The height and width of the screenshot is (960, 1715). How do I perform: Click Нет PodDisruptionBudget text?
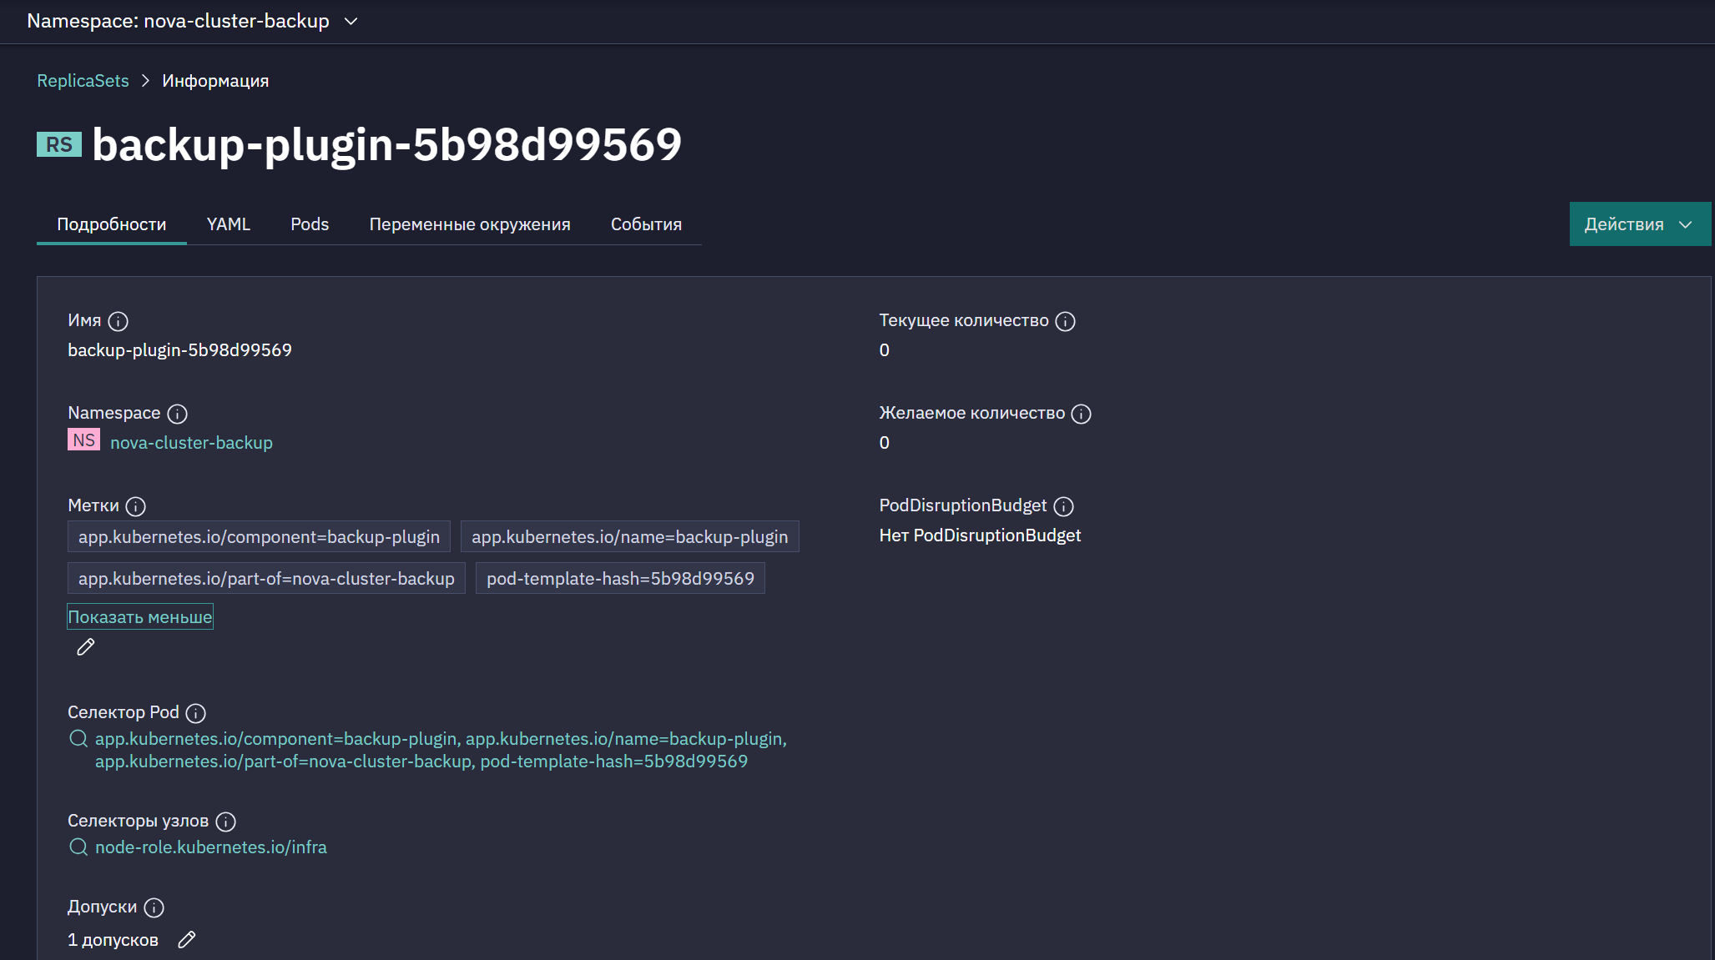pos(980,535)
